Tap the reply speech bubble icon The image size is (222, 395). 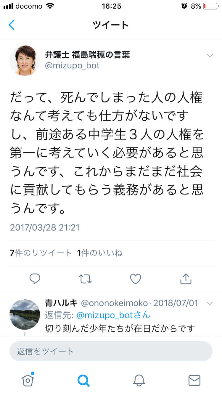coord(35,279)
